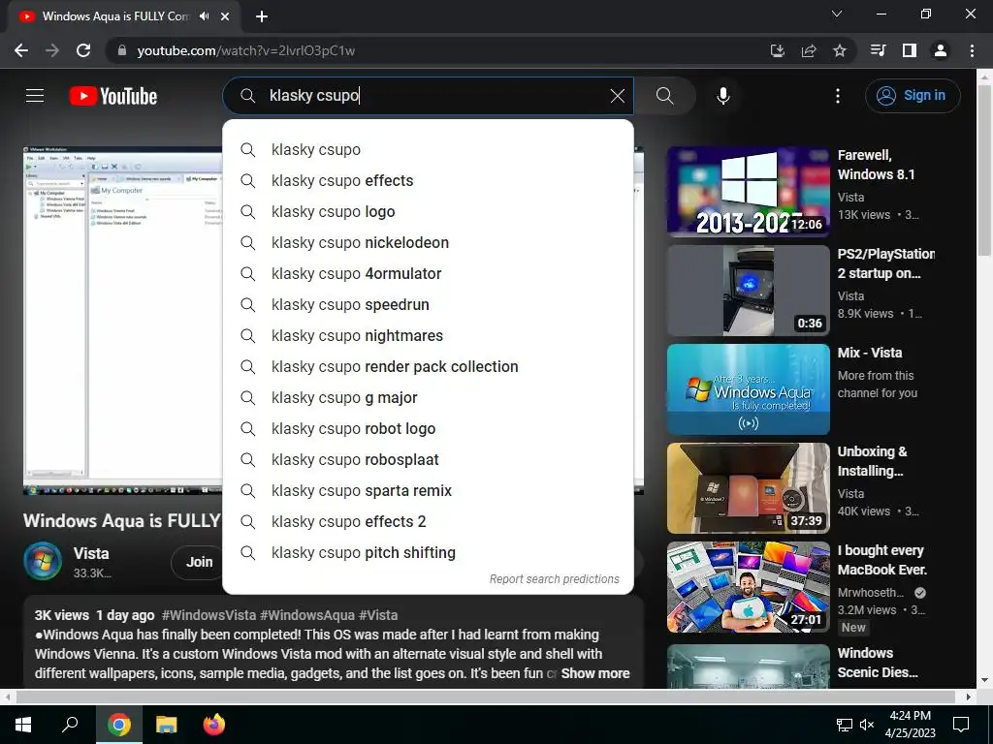This screenshot has height=744, width=993.
Task: Expand the tab search chevron
Action: pos(837,14)
